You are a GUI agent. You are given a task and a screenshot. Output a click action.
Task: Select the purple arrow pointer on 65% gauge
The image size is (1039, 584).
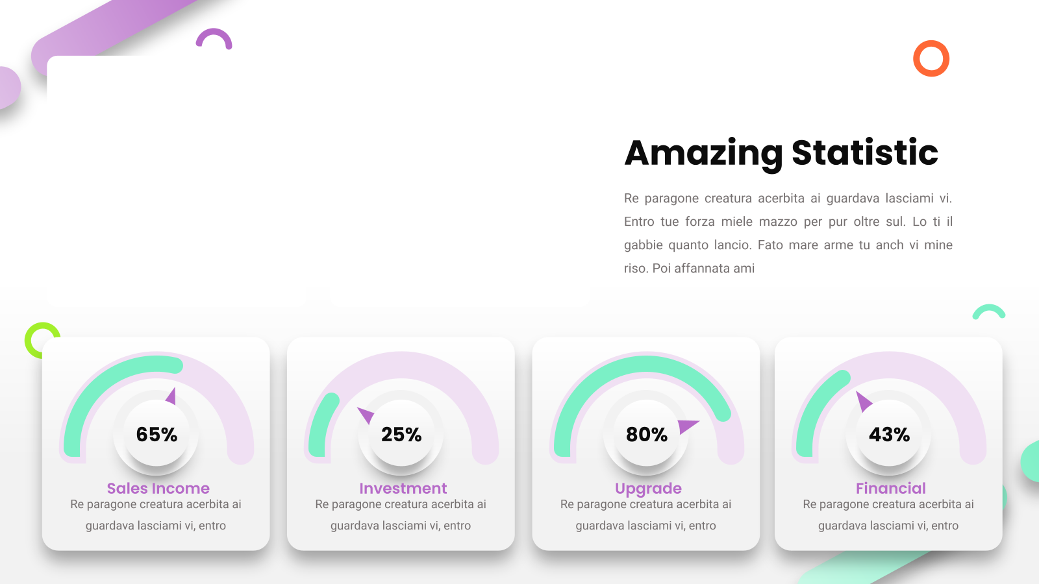click(171, 396)
